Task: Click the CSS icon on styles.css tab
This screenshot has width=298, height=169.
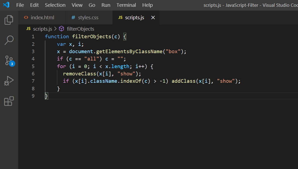Action: pyautogui.click(x=73, y=17)
